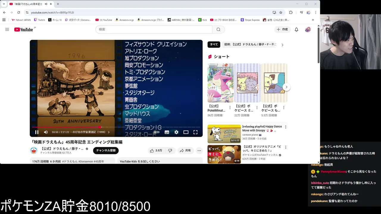Open the 作成 create button

[282, 29]
